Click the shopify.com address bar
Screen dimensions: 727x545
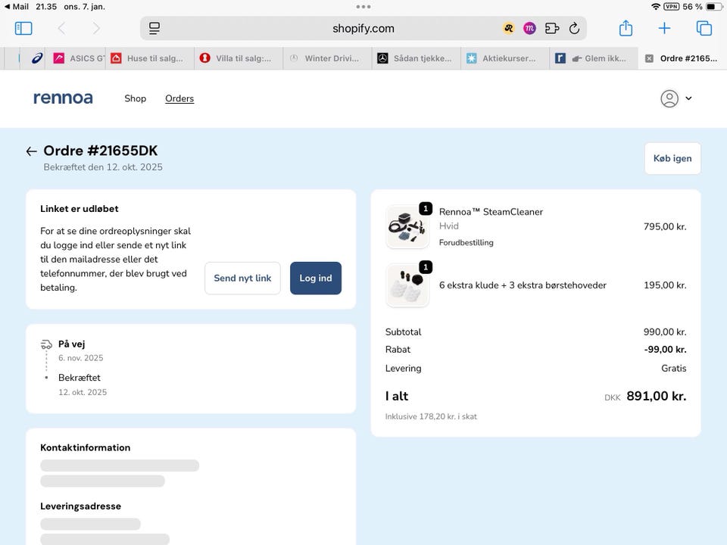pos(363,28)
